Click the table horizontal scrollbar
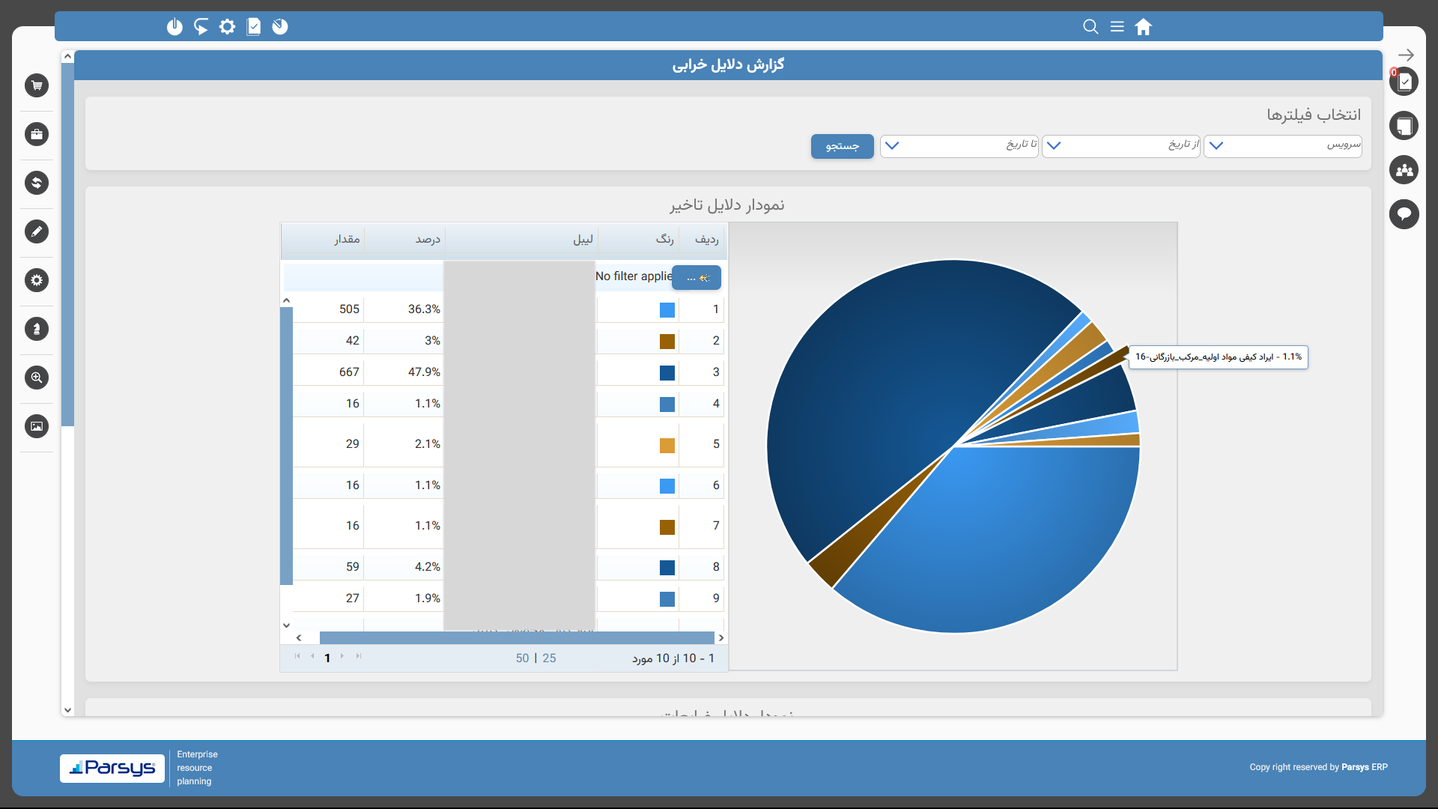Screen dimensions: 1438x809 pos(517,637)
